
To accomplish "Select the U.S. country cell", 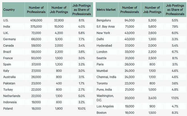I will click(x=6, y=20).
